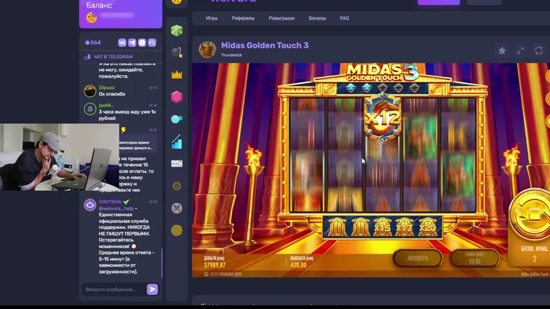Open the VK social link
Viewport: 550px width, 309px height.
point(122,42)
